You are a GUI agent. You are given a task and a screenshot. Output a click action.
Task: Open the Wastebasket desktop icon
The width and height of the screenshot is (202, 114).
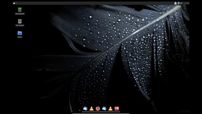pyautogui.click(x=20, y=10)
